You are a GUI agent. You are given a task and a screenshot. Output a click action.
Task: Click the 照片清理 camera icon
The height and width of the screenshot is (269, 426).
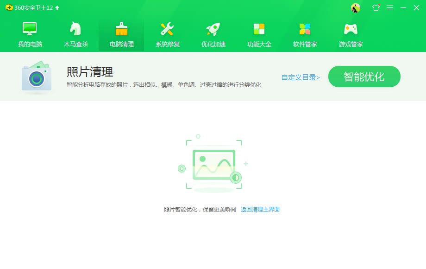click(x=36, y=77)
